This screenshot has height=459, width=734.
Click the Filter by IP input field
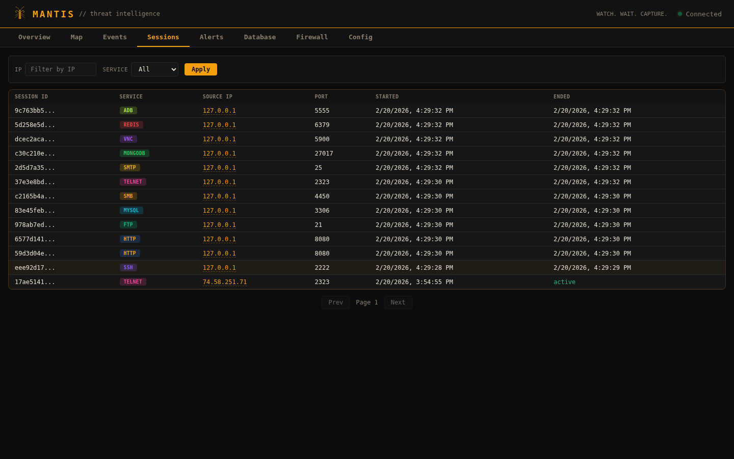tap(61, 69)
